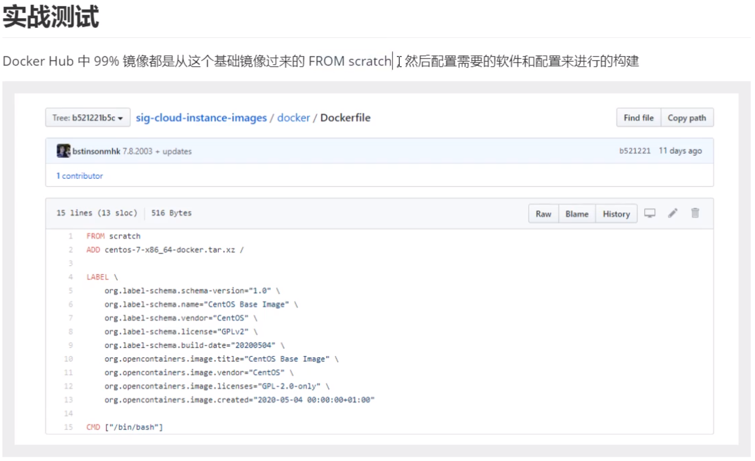
Task: Open the commit message 7.8.2003 + updates
Action: [x=157, y=151]
